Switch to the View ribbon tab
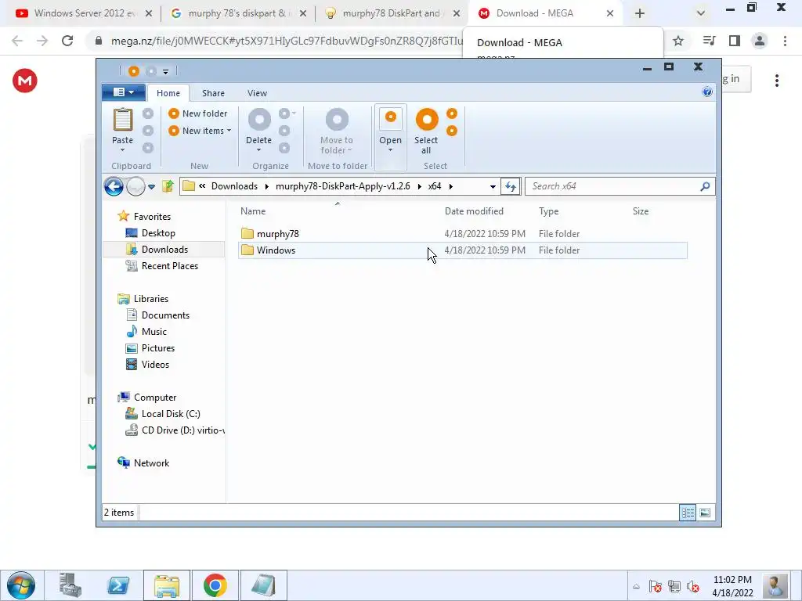Viewport: 802px width, 601px height. 257,93
